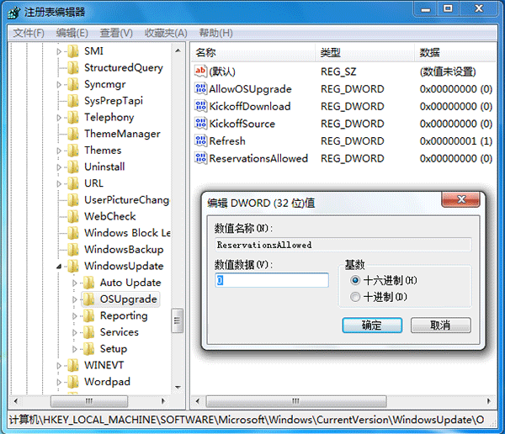This screenshot has height=434, width=505.
Task: Select the URL folder icon
Action: [x=73, y=183]
